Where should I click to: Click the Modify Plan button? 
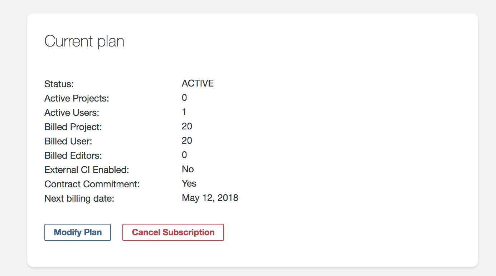pos(78,232)
